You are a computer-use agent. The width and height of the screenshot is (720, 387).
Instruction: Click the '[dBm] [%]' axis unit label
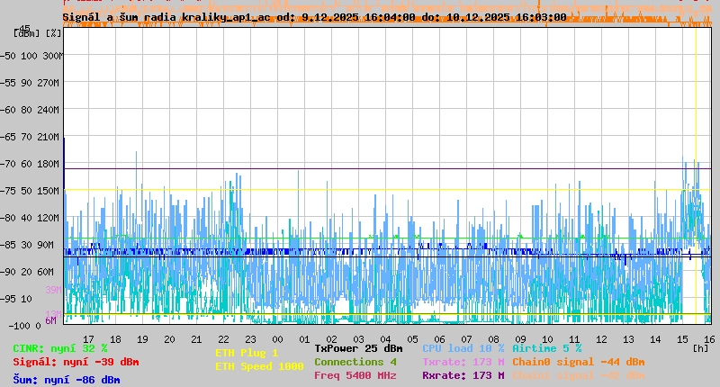tap(37, 33)
